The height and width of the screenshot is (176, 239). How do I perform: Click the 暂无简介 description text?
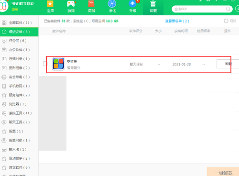pos(74,68)
